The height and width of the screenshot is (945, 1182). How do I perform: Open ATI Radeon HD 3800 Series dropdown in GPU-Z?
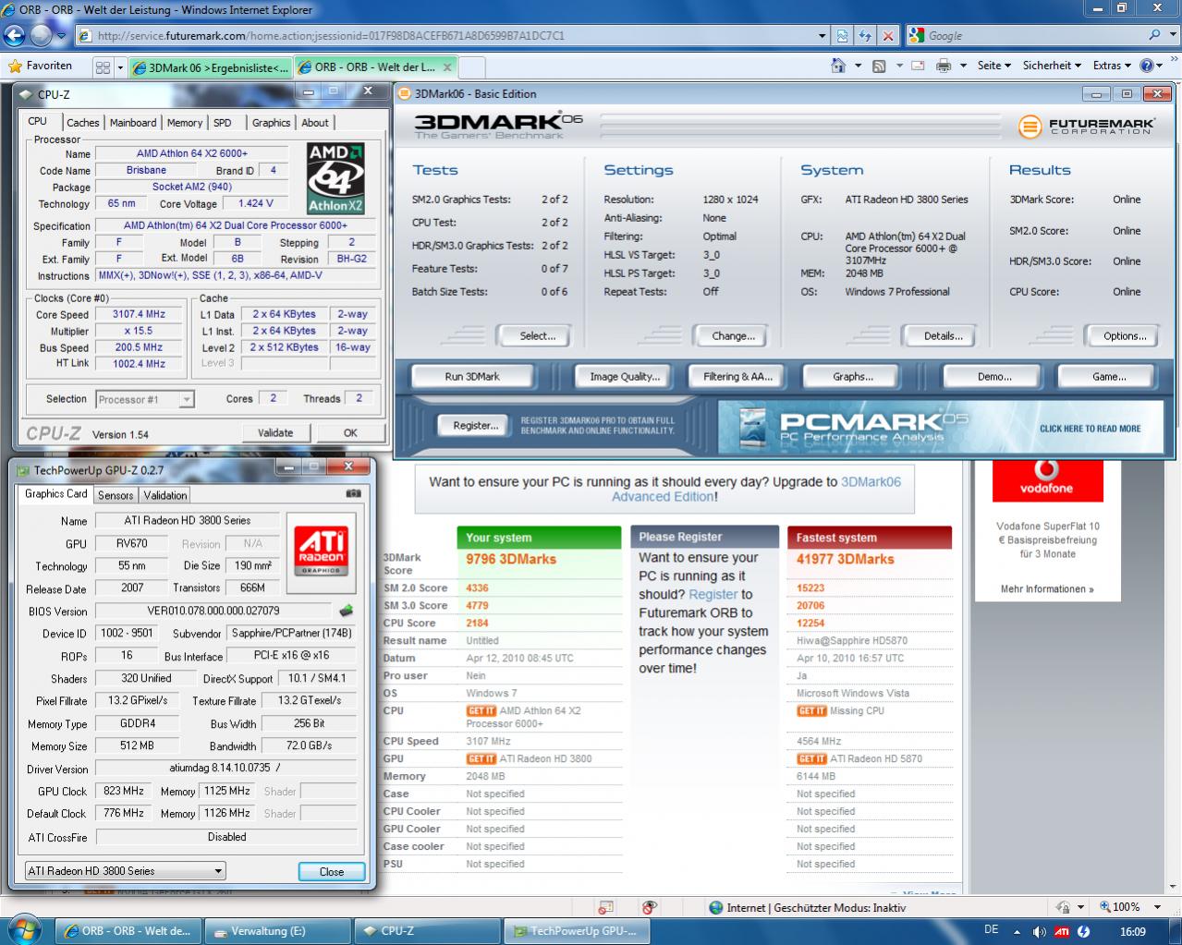[x=125, y=870]
